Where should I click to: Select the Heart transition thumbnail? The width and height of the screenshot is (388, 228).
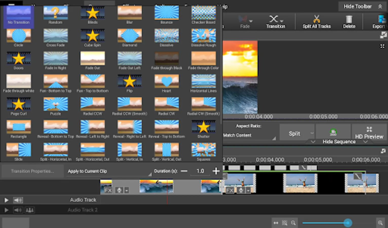pos(167,81)
